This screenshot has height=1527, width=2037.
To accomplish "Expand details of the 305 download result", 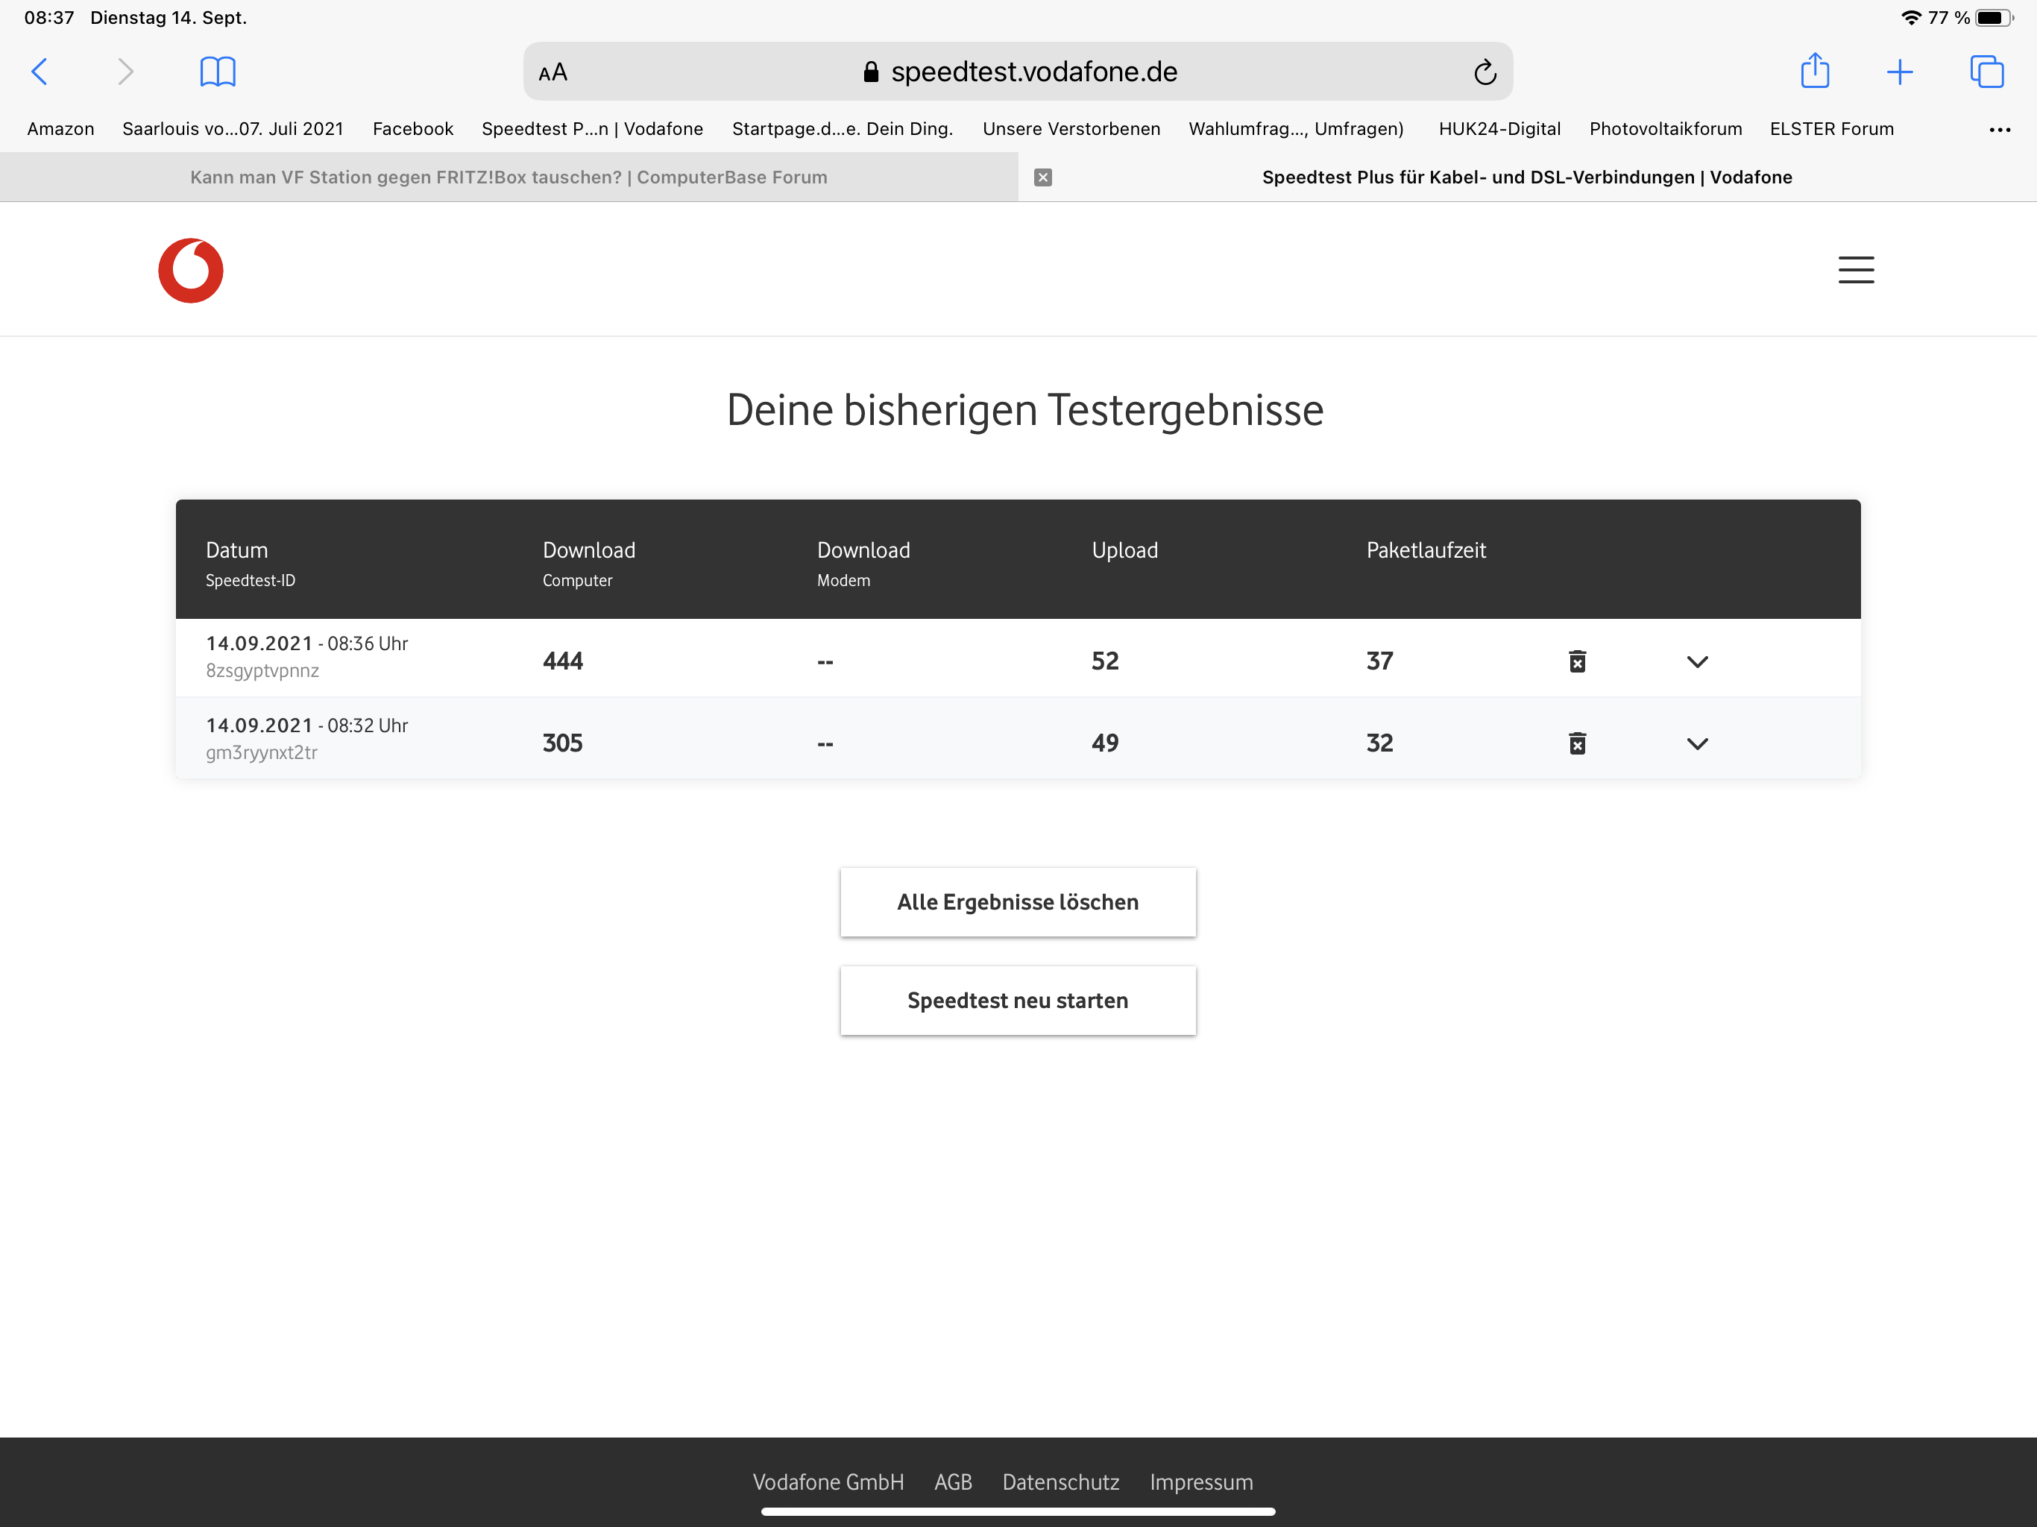I will coord(1696,743).
